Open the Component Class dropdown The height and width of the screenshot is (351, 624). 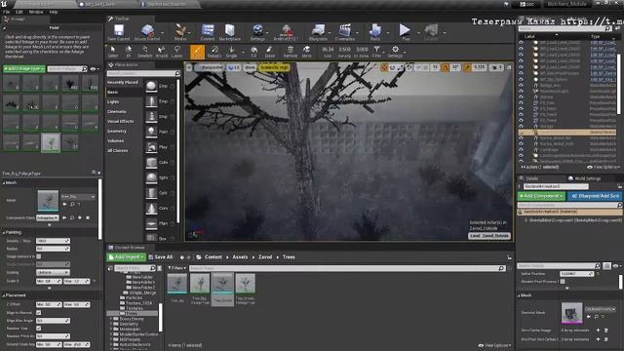[48, 217]
